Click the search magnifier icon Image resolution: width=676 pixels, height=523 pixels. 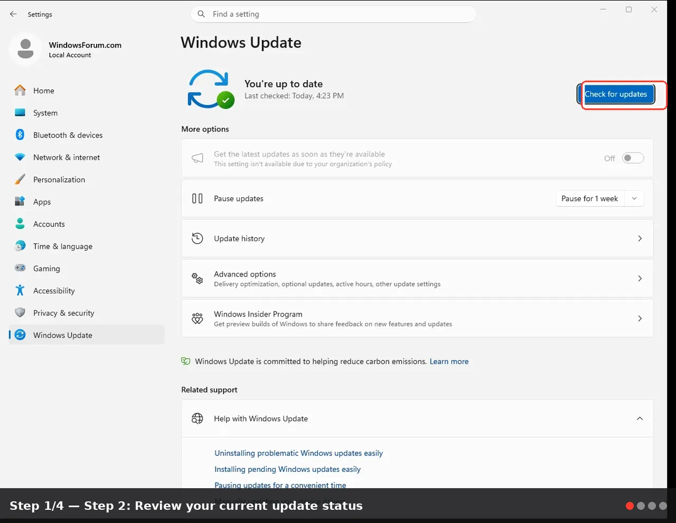point(201,14)
